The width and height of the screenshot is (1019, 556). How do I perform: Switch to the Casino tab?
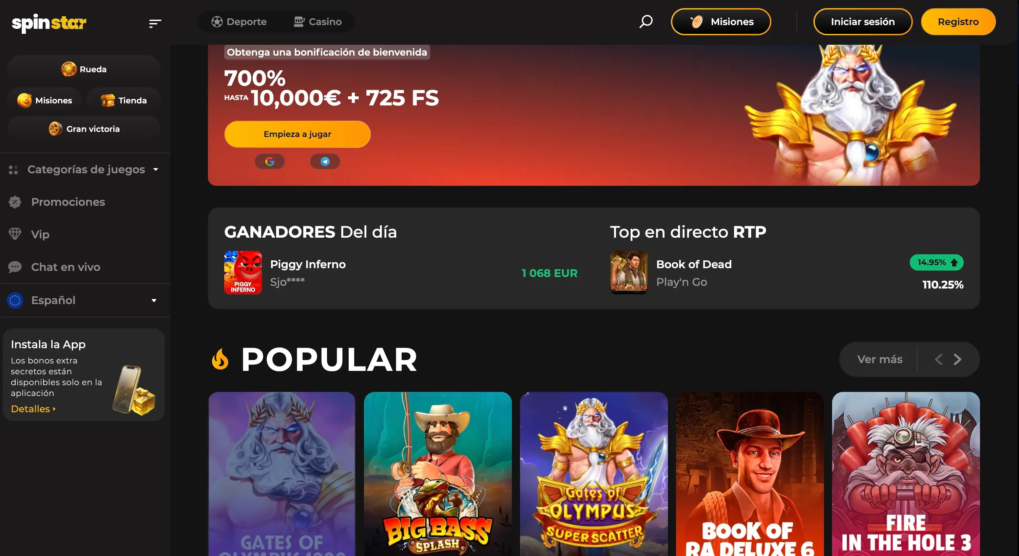(x=318, y=22)
